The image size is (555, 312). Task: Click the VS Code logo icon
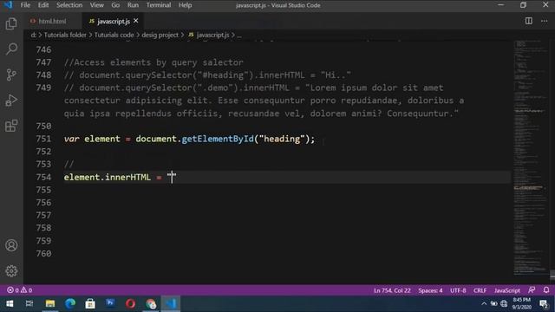coord(8,5)
